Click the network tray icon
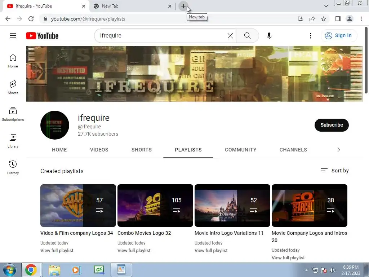This screenshot has width=369, height=277. (x=315, y=271)
